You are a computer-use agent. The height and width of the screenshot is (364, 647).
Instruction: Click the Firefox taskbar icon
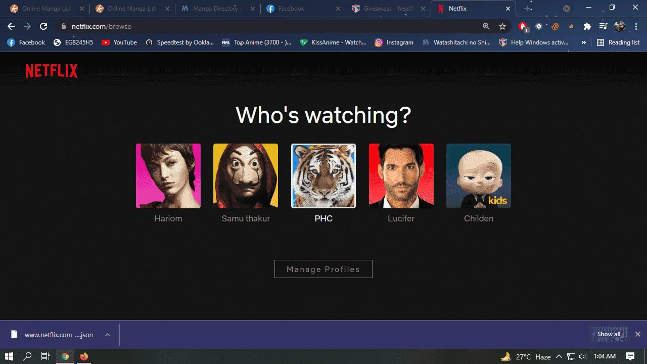tap(84, 356)
